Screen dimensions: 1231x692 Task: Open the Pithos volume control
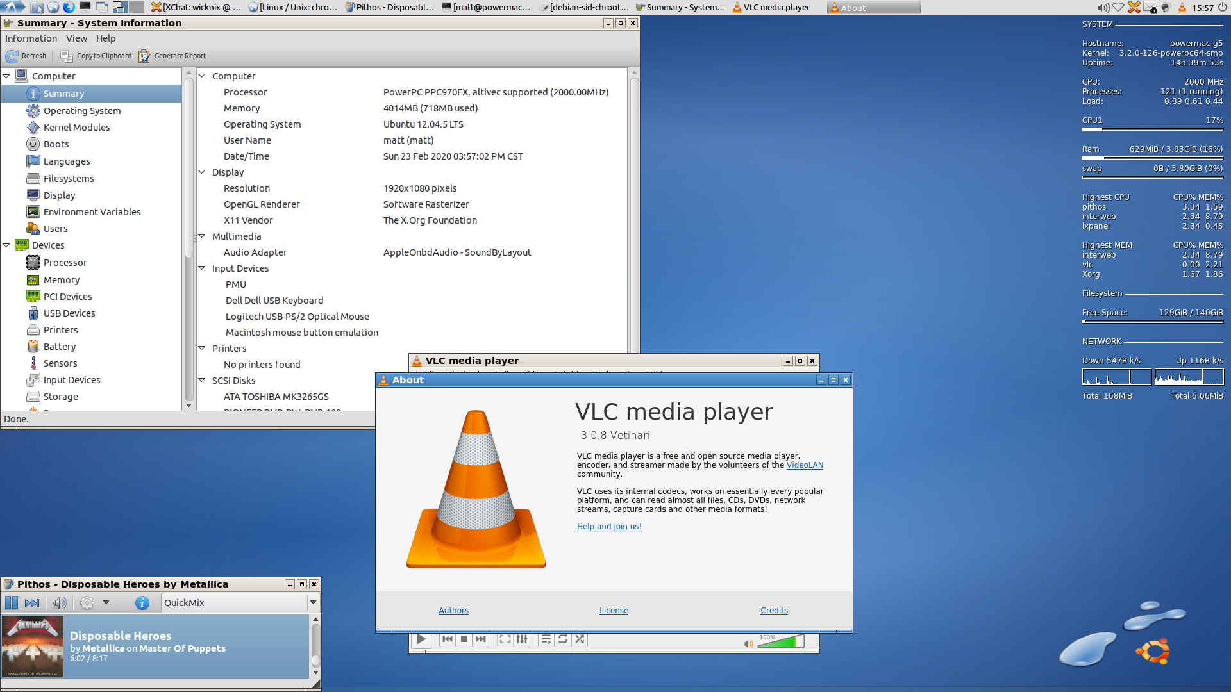click(x=60, y=602)
